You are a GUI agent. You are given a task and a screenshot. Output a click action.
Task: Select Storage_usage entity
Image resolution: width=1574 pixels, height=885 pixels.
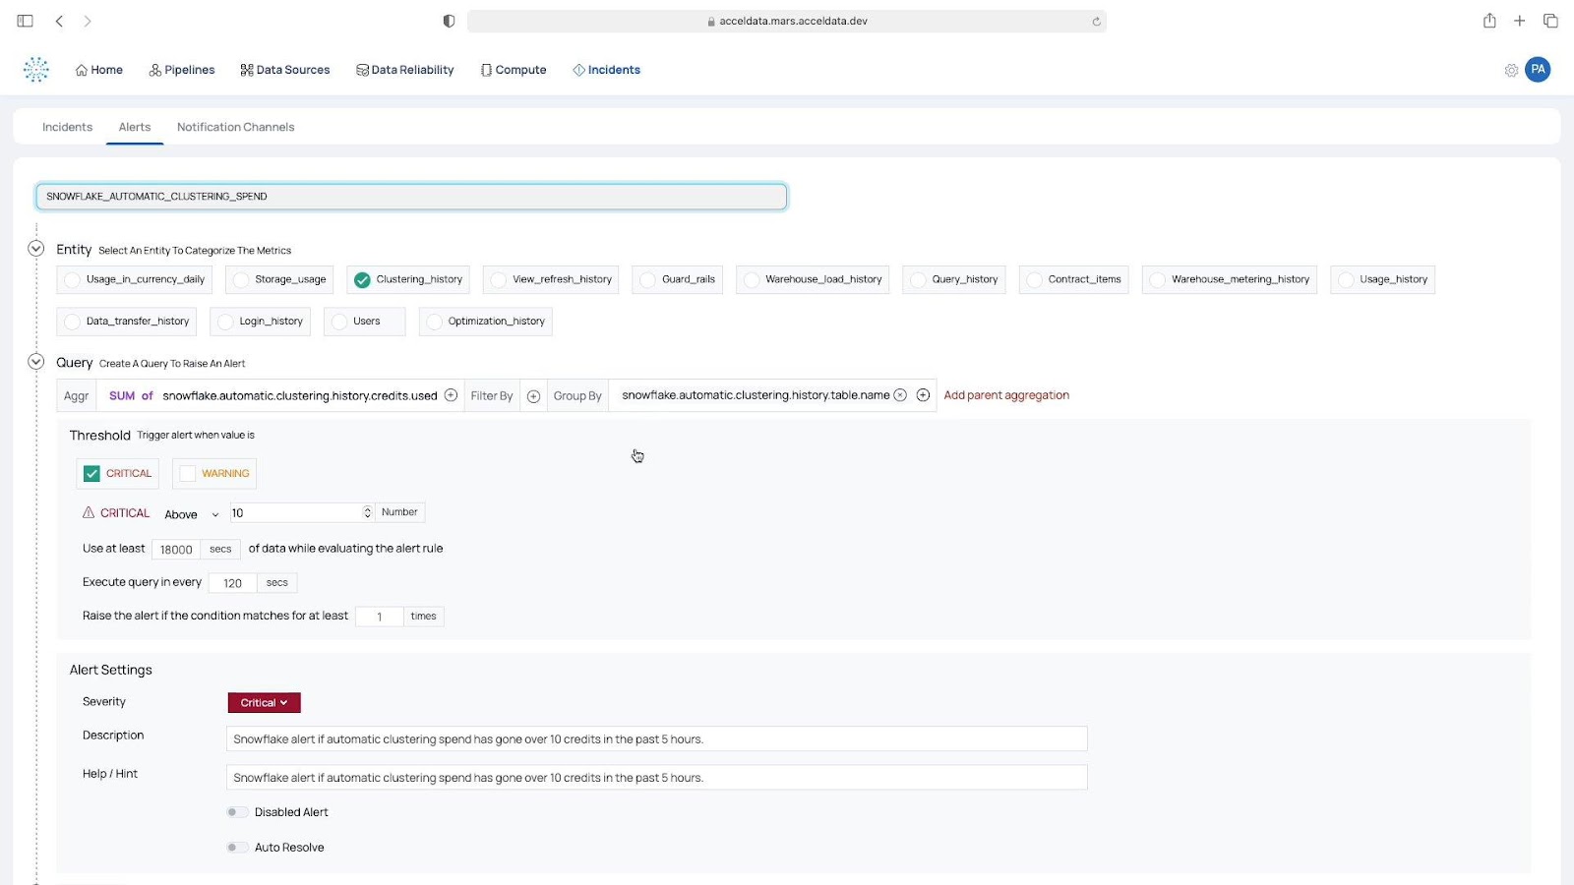pos(279,279)
